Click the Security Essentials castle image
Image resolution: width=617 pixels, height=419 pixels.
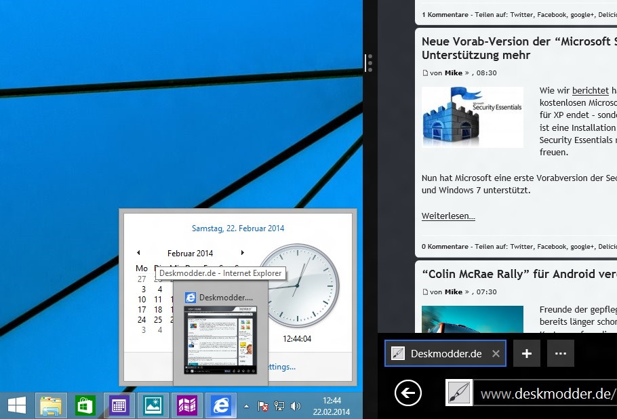[x=473, y=117]
